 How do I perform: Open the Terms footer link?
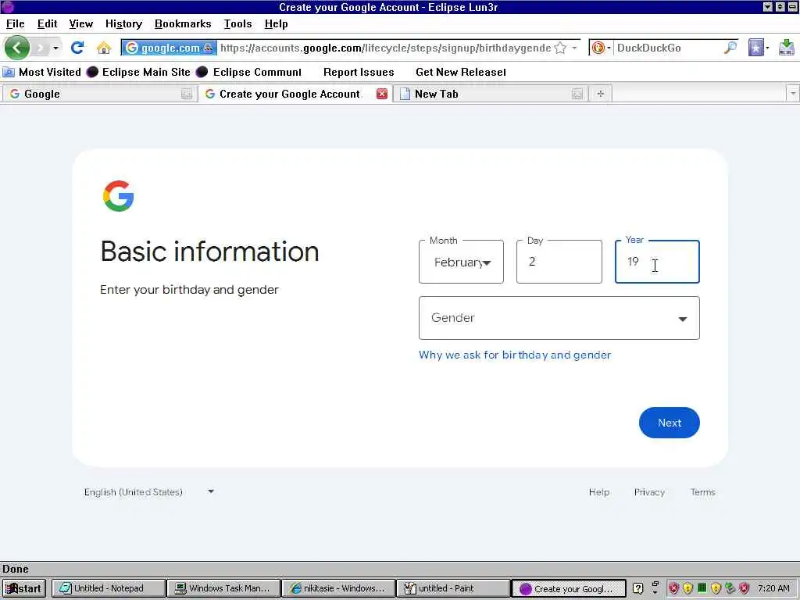(702, 492)
